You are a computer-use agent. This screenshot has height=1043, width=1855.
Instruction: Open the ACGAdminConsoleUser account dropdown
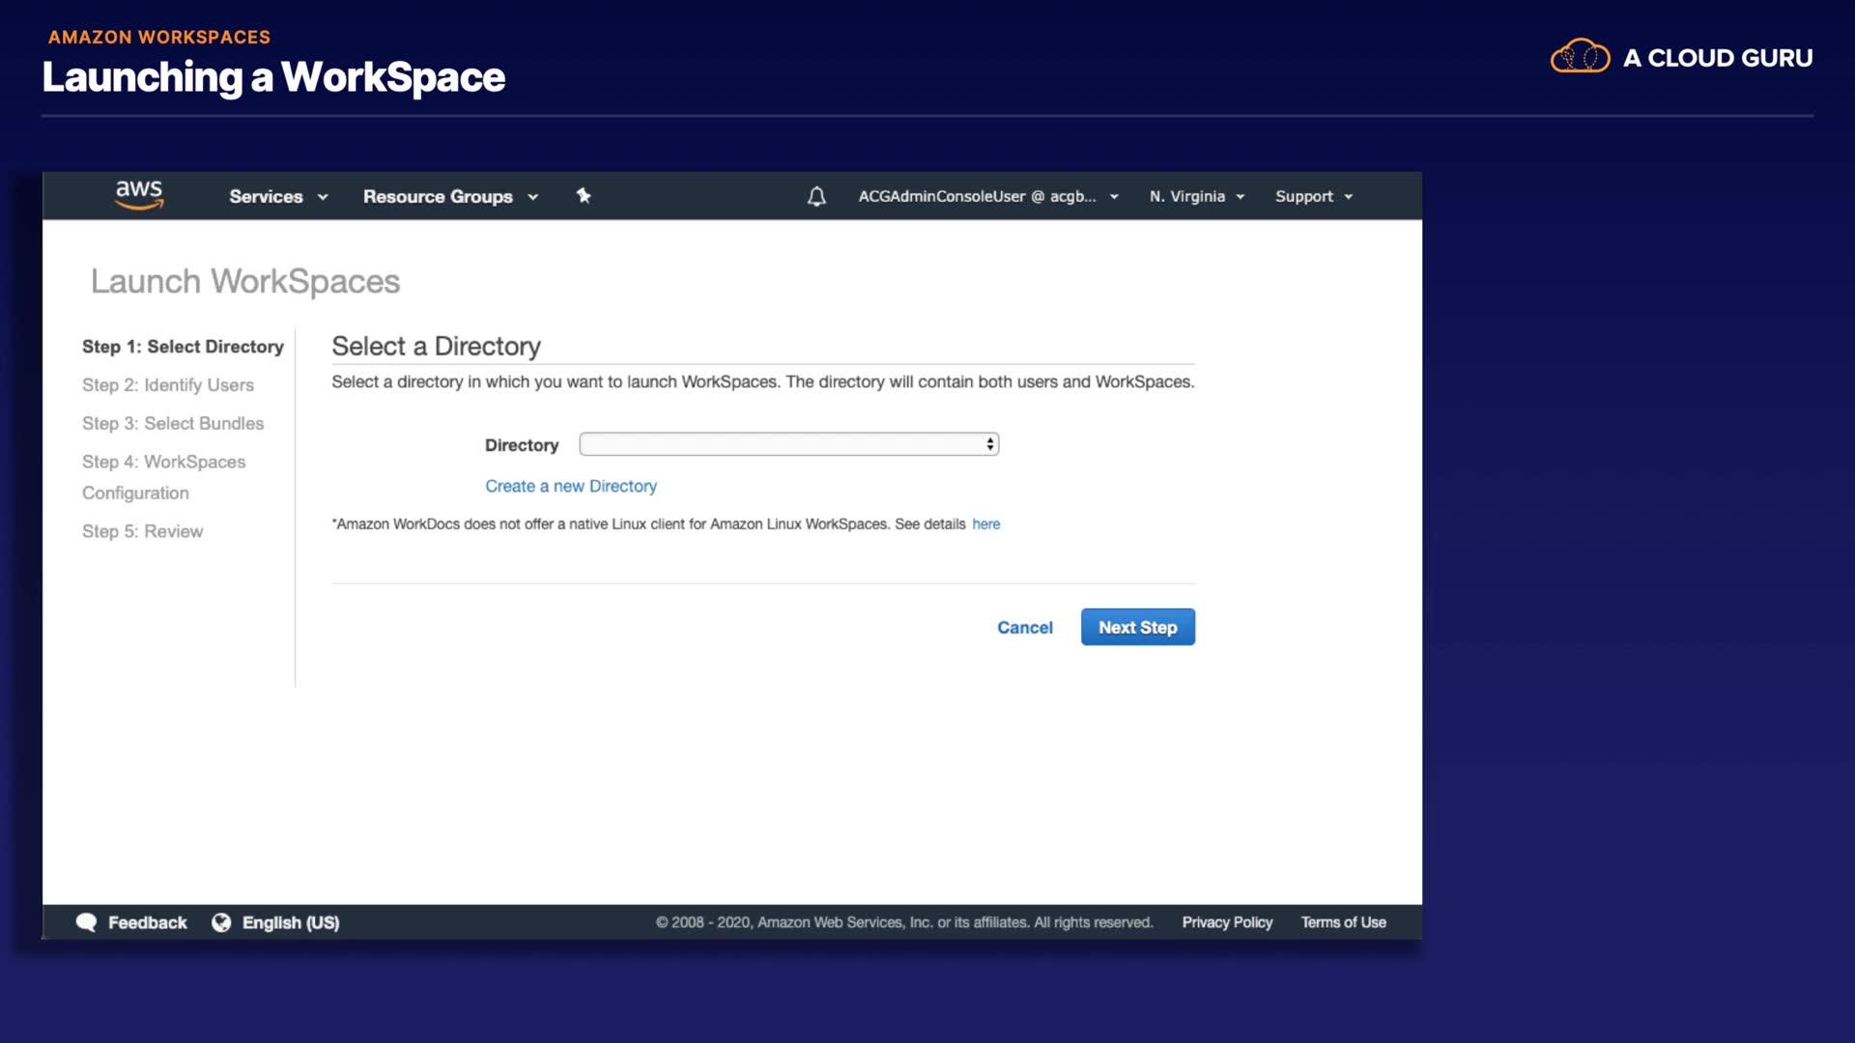coord(987,197)
